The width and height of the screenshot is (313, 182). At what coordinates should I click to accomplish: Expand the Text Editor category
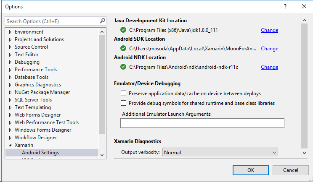tap(10, 55)
